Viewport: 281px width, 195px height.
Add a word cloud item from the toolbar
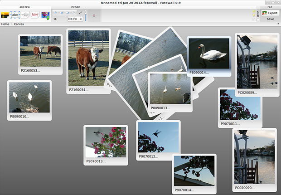[25, 15]
